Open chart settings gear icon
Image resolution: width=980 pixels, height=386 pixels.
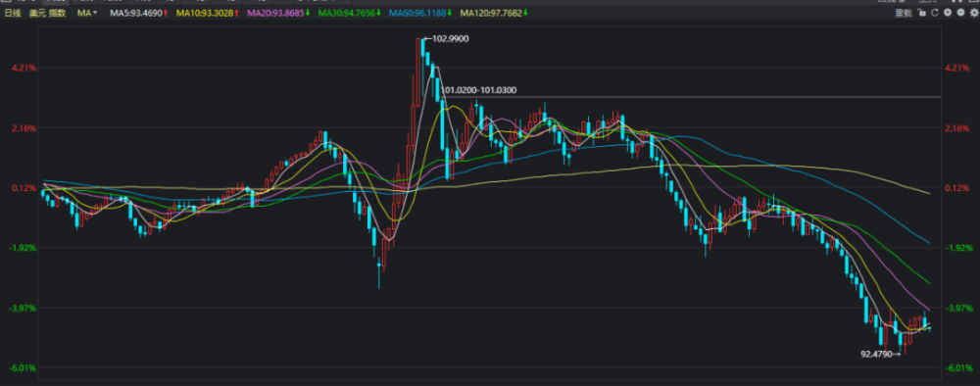[974, 13]
